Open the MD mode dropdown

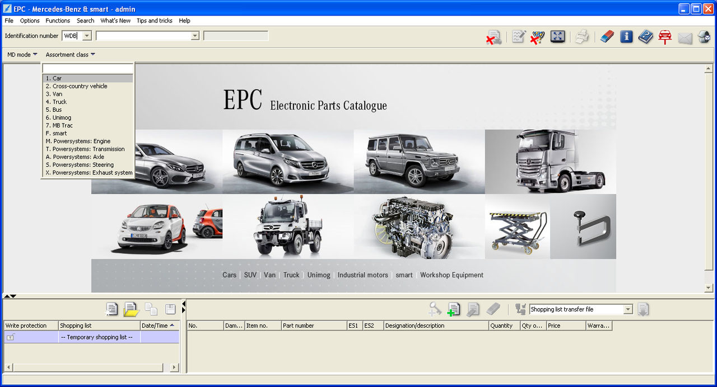pos(22,54)
